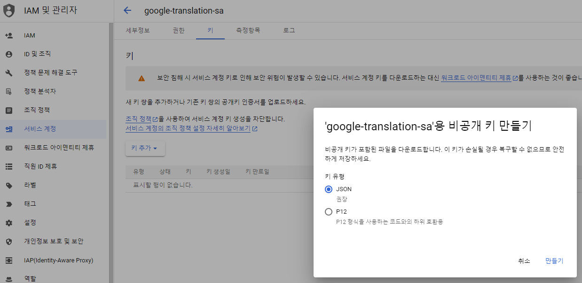The height and width of the screenshot is (283, 582).
Task: Click the ID 및 조직 person icon
Action: [x=8, y=54]
